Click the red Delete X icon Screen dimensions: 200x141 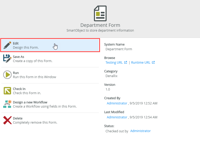tap(7, 120)
